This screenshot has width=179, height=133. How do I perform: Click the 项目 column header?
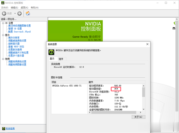pyautogui.click(x=70, y=82)
